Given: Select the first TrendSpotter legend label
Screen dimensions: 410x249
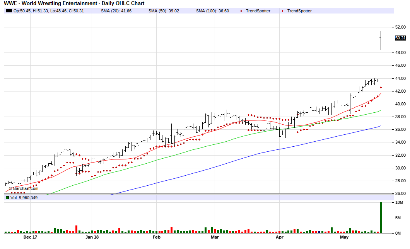Looking at the screenshot, I should click(258, 11).
